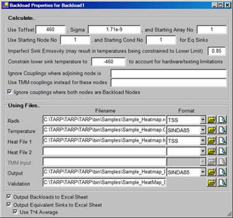Preview the Output file
233x218 pixels.
pos(222,172)
